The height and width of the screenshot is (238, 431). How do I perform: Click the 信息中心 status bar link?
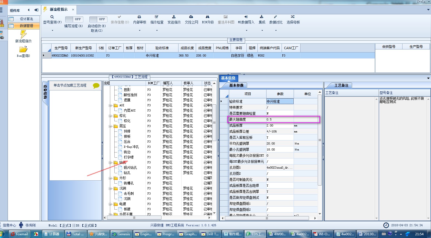pos(9,225)
